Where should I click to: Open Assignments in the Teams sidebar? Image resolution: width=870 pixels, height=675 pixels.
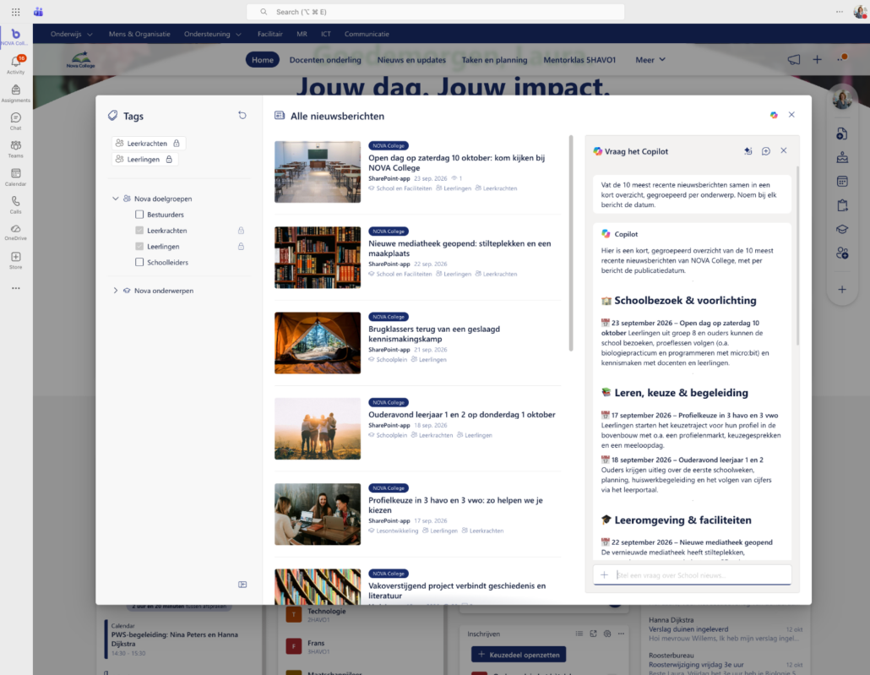[15, 93]
